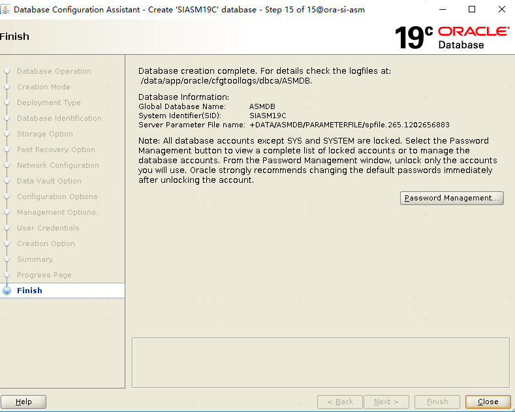Click the logfile path /data/app/oracle/cfgtoollogs/dbca/ASMDB
This screenshot has height=412, width=515.
[226, 81]
